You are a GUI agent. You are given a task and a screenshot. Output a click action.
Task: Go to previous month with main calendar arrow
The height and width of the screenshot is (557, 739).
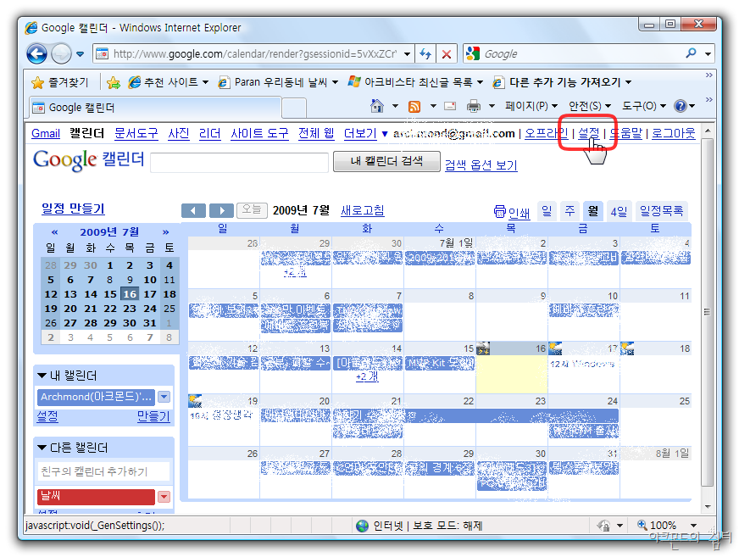(x=193, y=210)
